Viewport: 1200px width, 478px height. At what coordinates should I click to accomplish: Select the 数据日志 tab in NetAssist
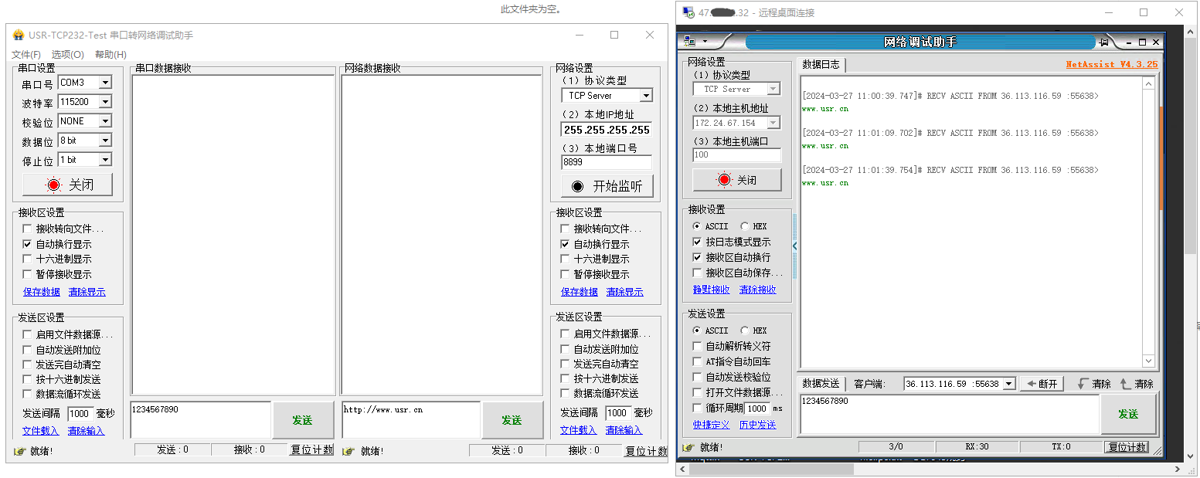click(x=821, y=65)
